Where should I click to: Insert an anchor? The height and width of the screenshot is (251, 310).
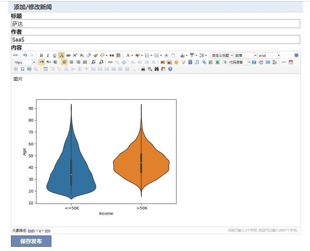124,62
